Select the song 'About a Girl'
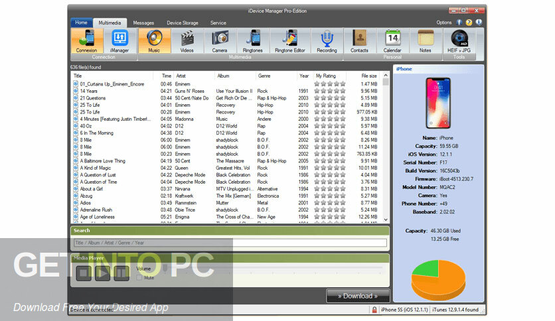 tap(92, 189)
